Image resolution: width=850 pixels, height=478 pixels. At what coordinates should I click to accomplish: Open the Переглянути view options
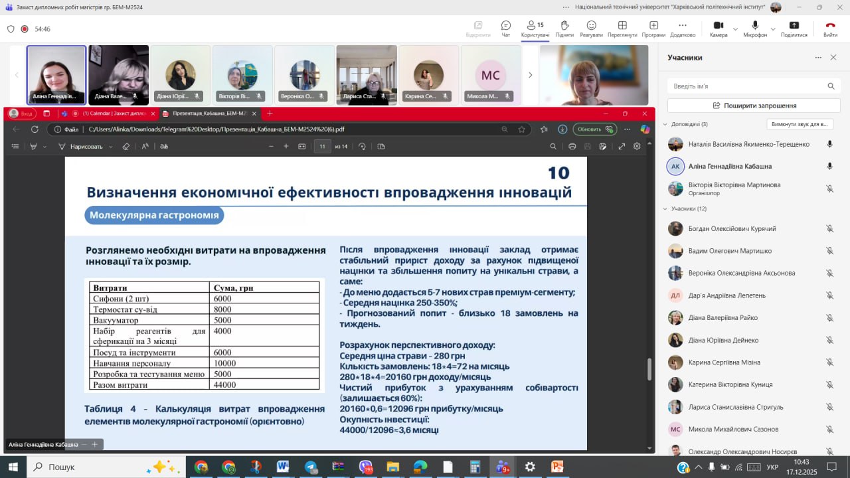pyautogui.click(x=622, y=29)
